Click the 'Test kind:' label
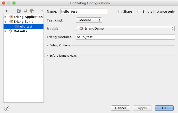This screenshot has width=178, height=113. (55, 20)
